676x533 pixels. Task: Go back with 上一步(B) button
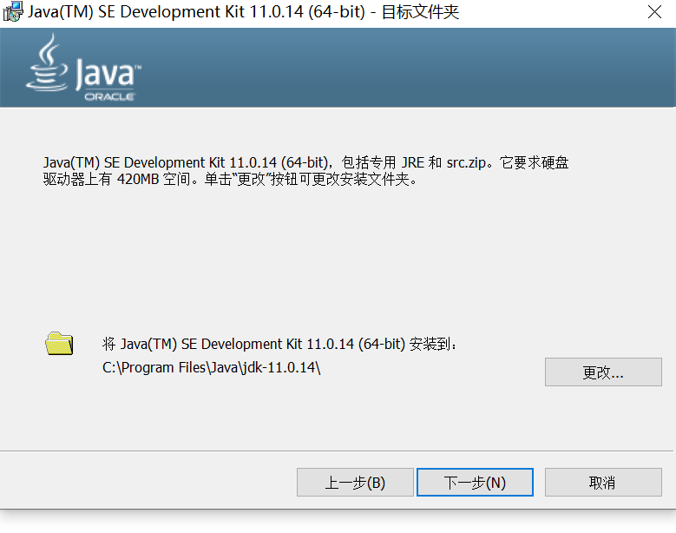point(355,482)
